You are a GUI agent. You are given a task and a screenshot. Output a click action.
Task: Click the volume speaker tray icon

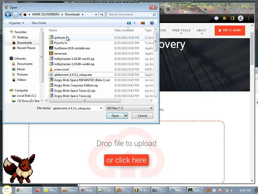click(233, 190)
